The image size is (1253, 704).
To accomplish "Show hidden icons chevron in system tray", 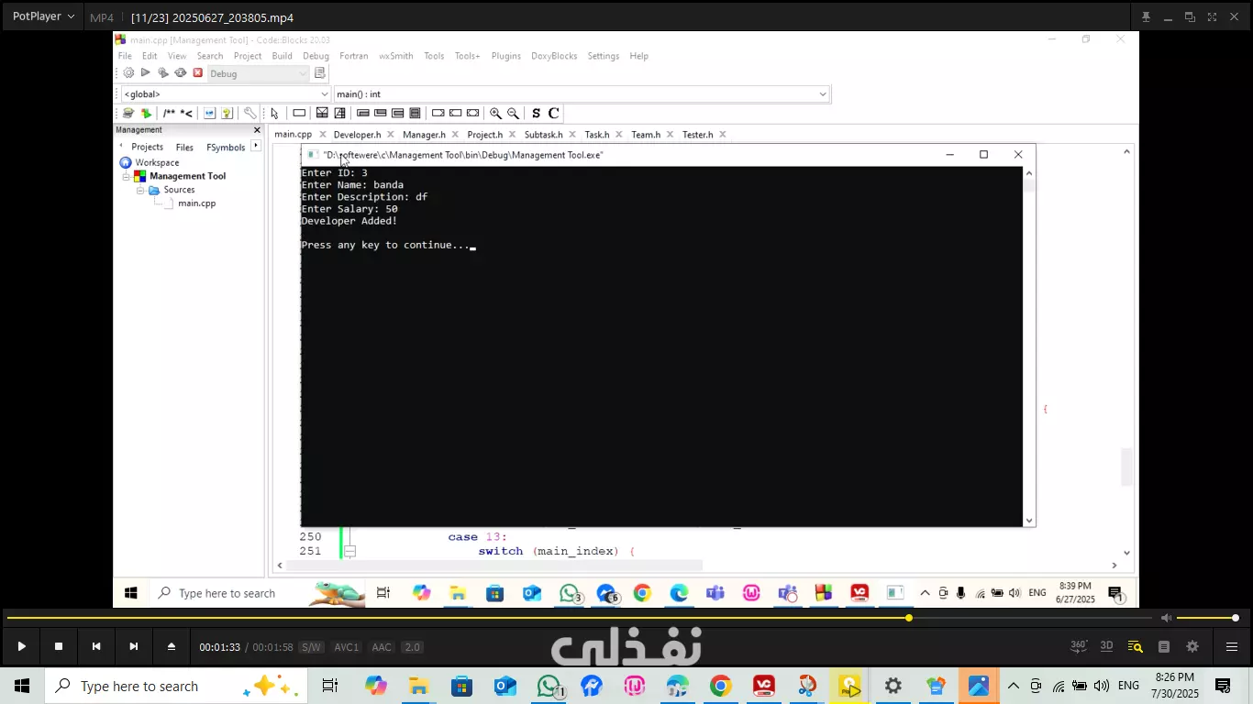I will tap(1013, 686).
